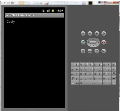Click the SYM key on keyboard
120x111 pixels.
pos(77,83)
